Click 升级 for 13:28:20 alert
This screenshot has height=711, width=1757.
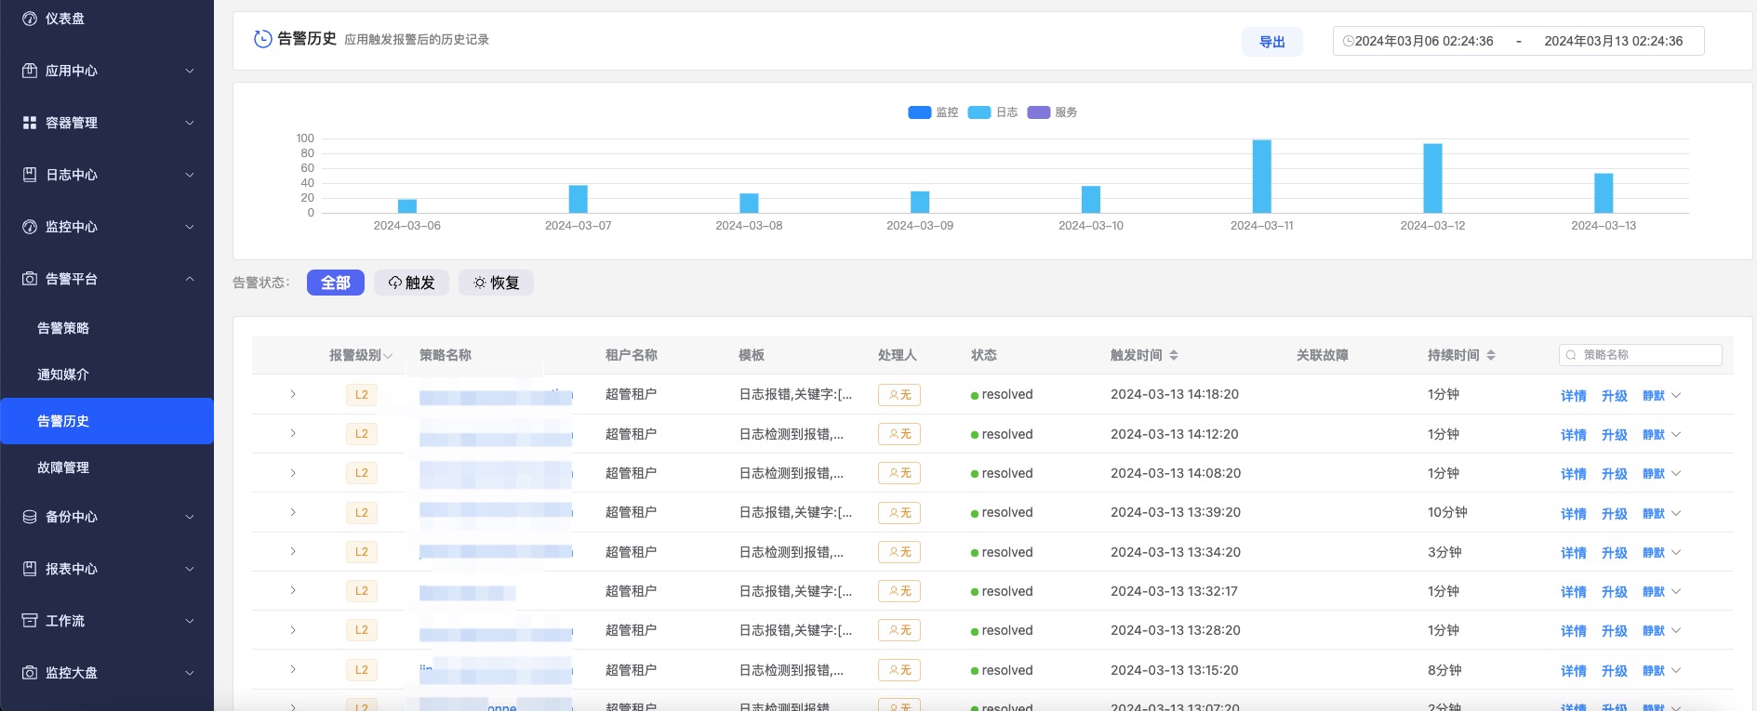point(1615,631)
